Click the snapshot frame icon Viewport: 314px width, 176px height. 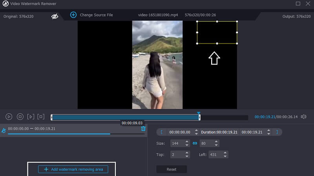pyautogui.click(x=41, y=117)
